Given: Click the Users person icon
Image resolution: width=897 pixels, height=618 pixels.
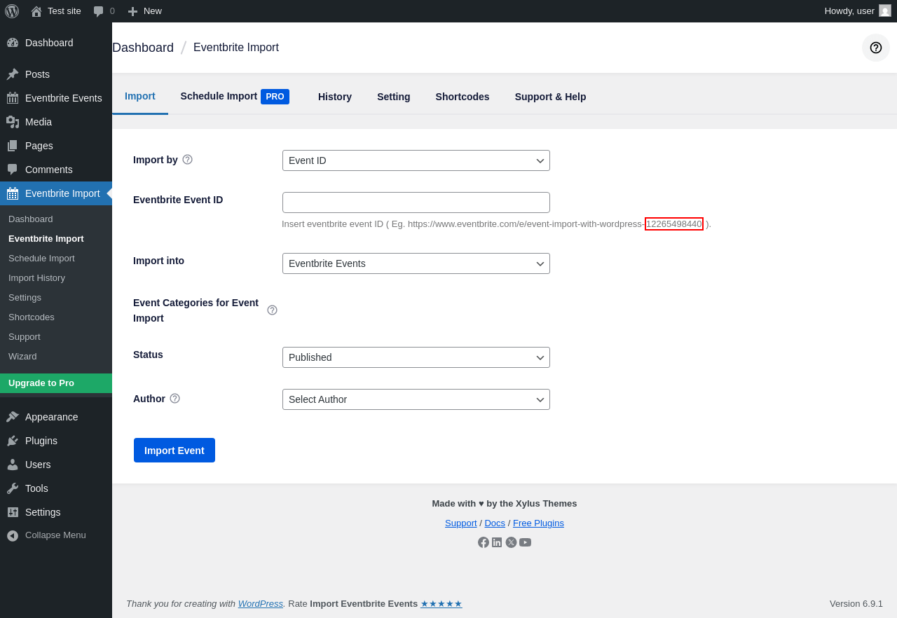Looking at the screenshot, I should 13,465.
